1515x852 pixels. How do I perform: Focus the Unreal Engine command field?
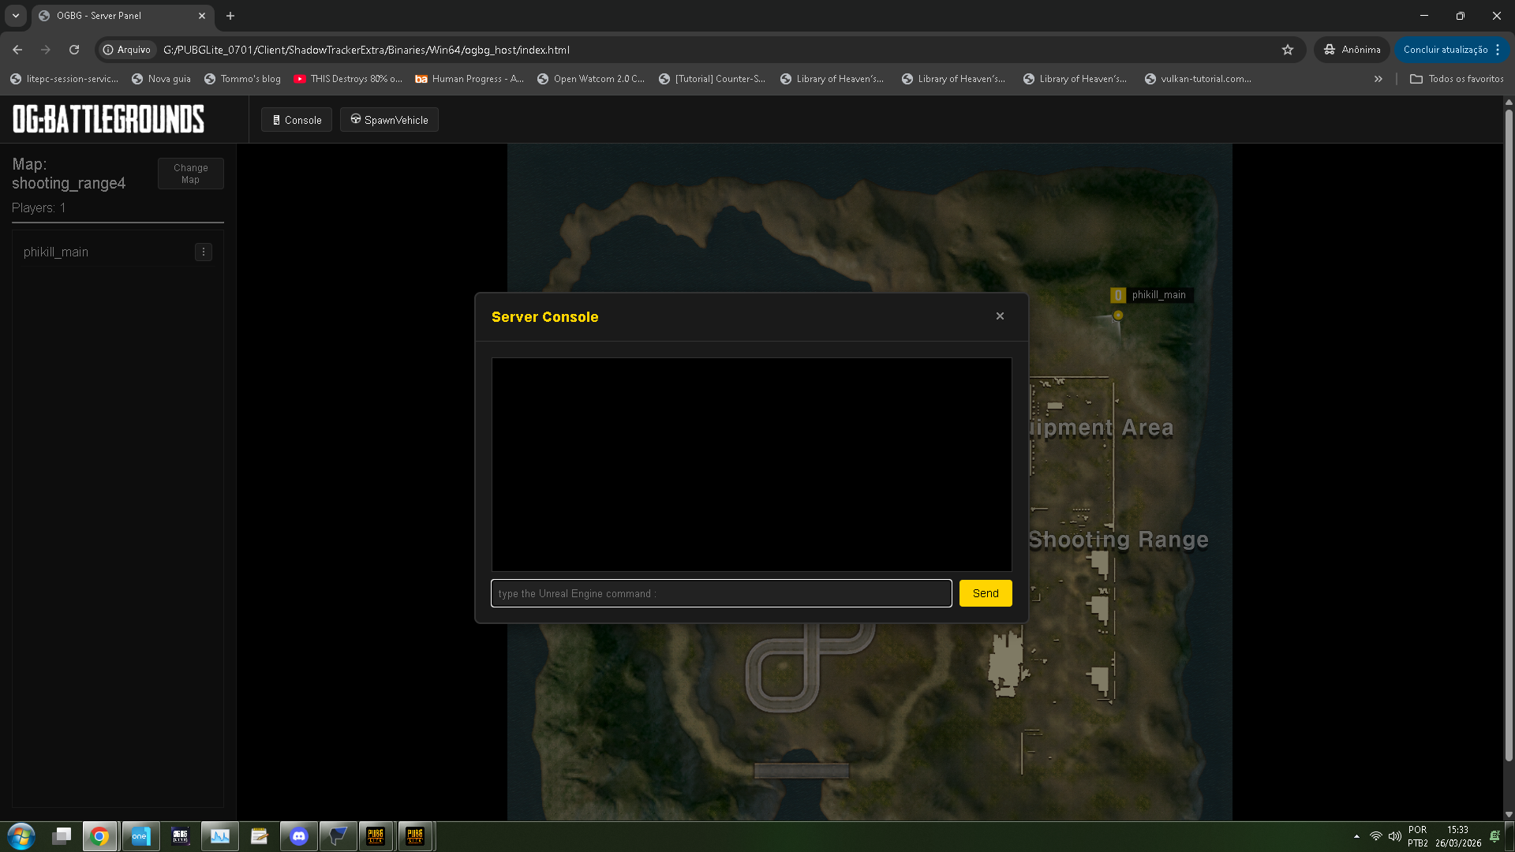(721, 593)
